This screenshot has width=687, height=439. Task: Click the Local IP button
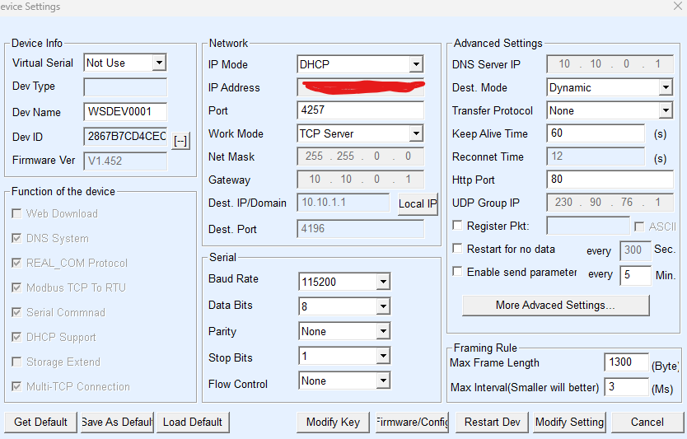418,203
